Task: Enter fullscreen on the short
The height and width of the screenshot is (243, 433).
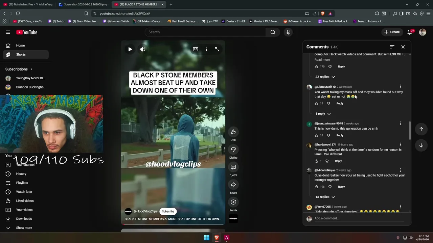Action: pyautogui.click(x=217, y=49)
